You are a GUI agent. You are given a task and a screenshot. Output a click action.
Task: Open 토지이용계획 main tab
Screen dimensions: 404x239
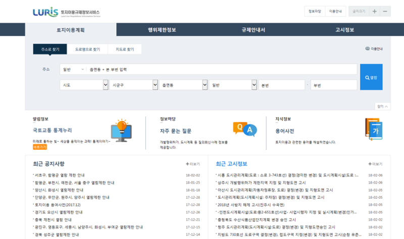(71, 30)
